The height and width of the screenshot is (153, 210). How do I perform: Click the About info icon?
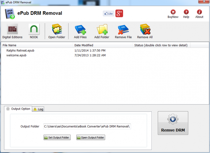tap(199, 12)
